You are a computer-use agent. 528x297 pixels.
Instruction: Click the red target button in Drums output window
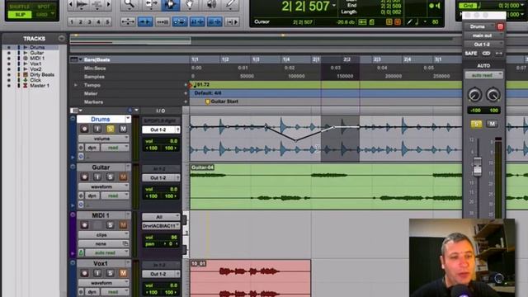click(x=500, y=26)
